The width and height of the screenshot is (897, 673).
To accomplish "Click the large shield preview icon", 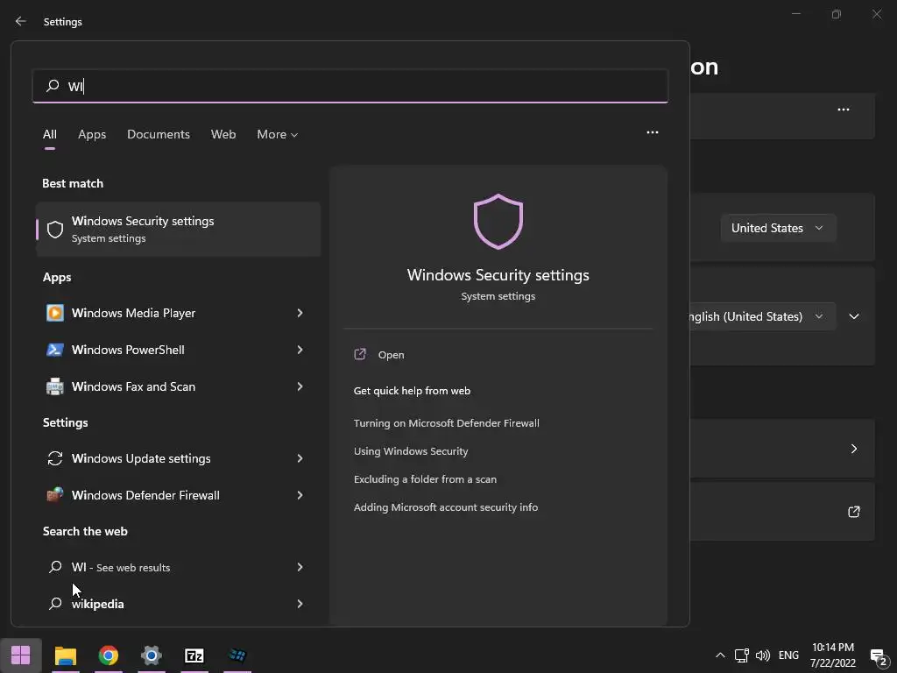I will (x=498, y=222).
